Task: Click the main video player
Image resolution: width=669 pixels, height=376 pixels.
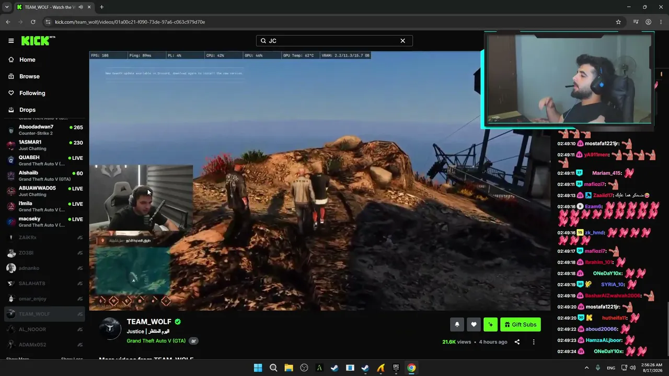Action: pos(319,181)
